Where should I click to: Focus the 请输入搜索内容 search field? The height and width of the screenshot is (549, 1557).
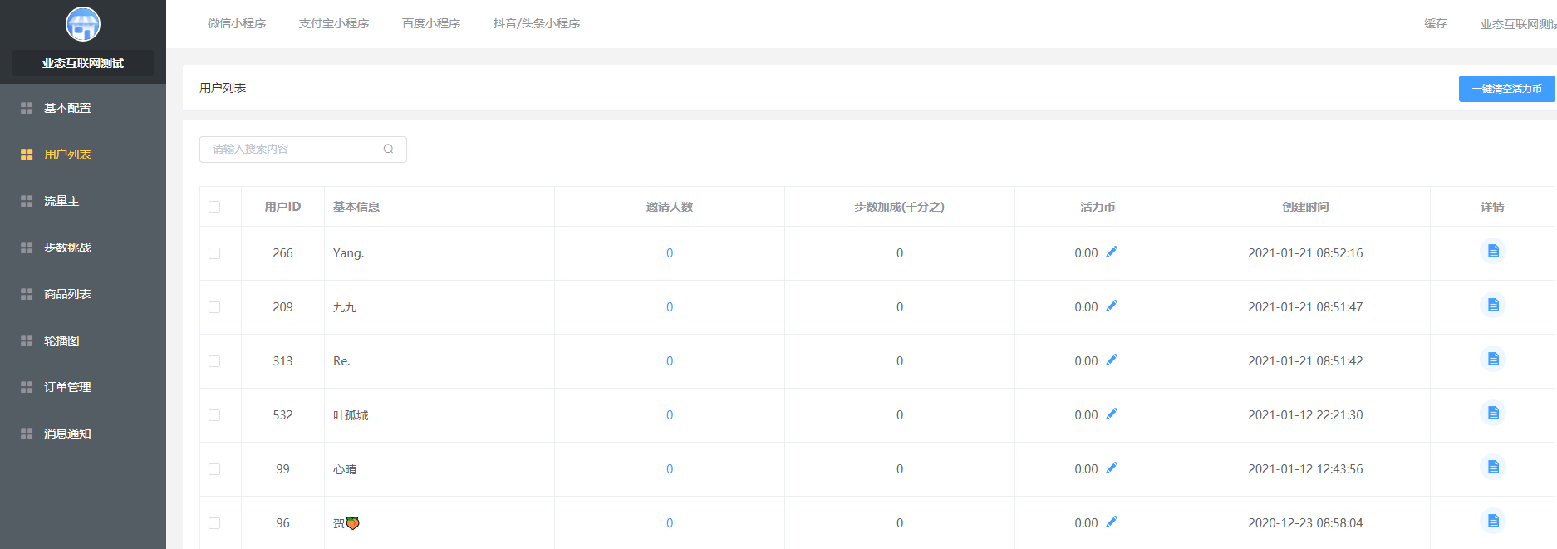pos(303,150)
